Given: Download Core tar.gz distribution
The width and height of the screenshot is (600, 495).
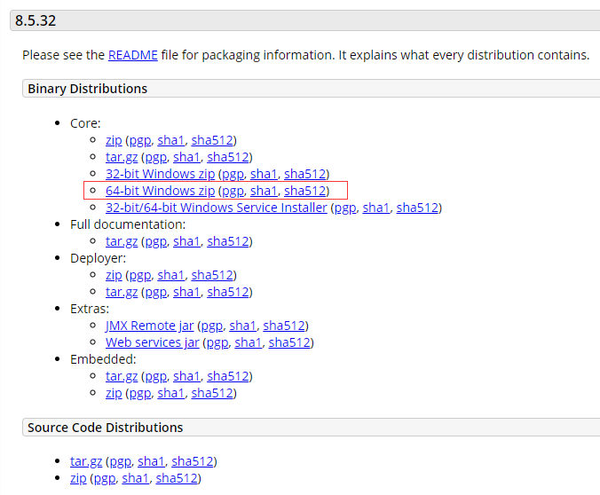Looking at the screenshot, I should 122,157.
